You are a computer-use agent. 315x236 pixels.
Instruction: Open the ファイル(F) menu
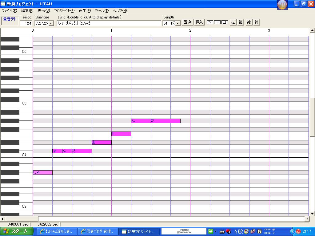9,11
